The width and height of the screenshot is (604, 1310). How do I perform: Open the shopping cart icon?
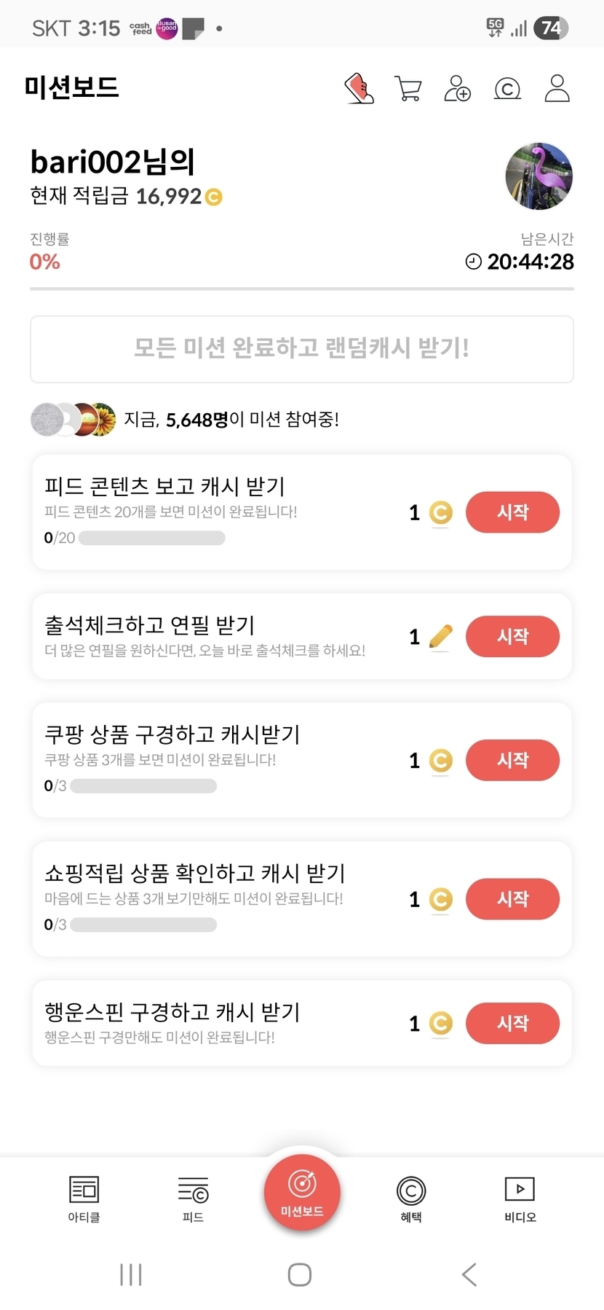pos(408,89)
